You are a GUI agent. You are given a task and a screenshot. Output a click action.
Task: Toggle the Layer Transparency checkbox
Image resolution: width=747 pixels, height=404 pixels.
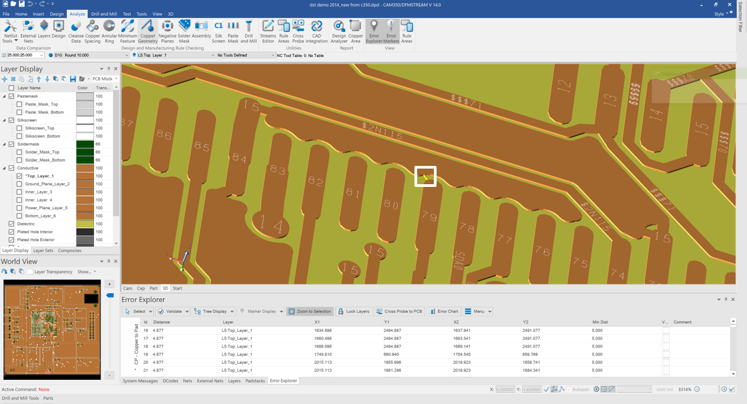[x=30, y=272]
